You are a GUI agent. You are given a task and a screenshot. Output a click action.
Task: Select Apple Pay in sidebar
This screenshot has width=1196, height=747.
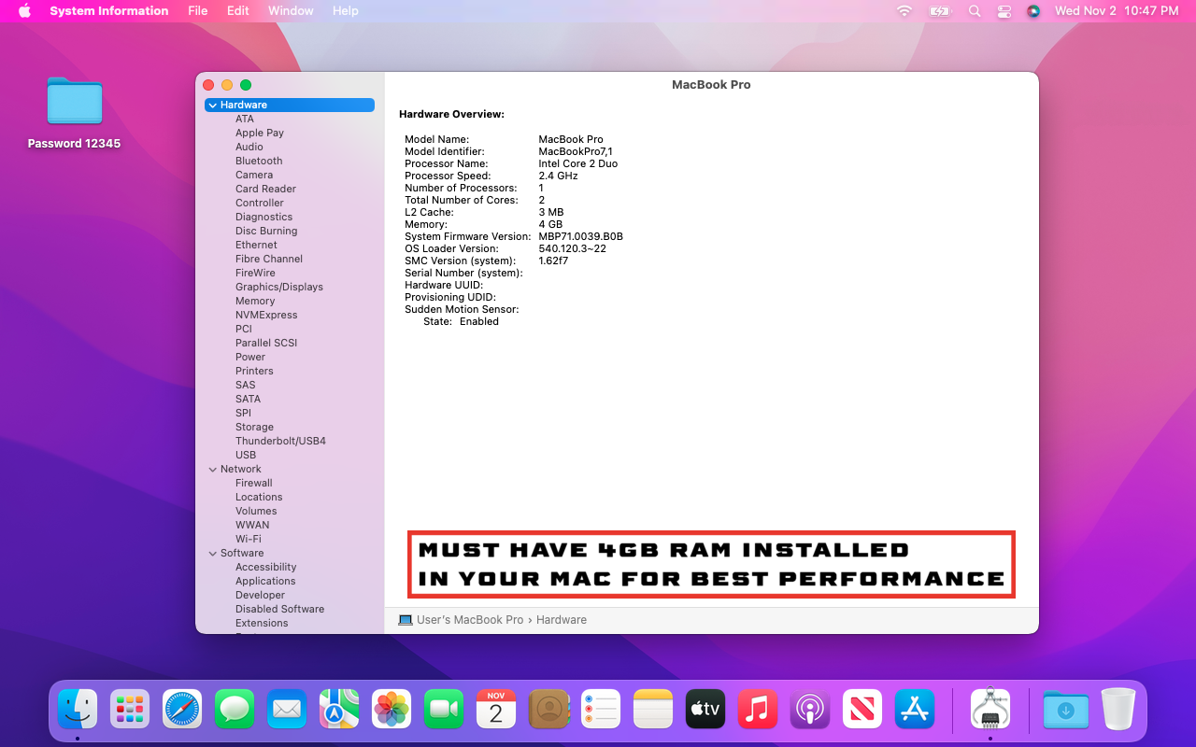tap(260, 133)
